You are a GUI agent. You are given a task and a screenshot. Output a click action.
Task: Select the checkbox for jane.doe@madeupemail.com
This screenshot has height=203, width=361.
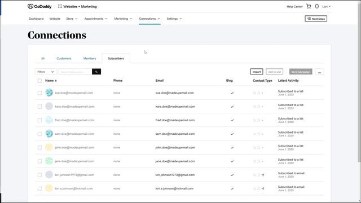click(39, 161)
